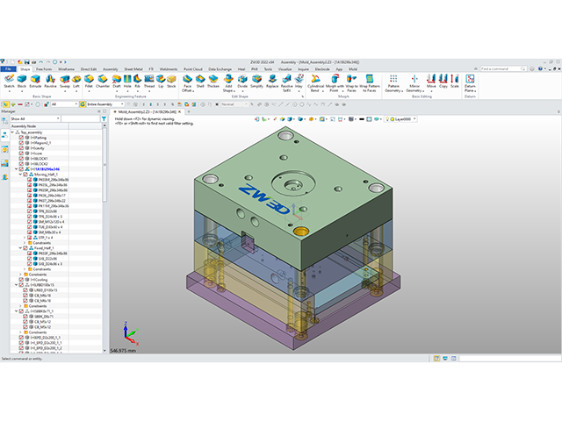562x421 pixels.
Task: Switch to the Mold ribbon tab
Action: 353,69
